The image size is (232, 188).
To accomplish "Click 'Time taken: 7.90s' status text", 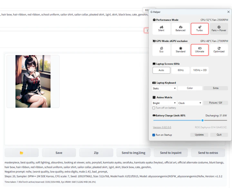I will pos(50,182).
